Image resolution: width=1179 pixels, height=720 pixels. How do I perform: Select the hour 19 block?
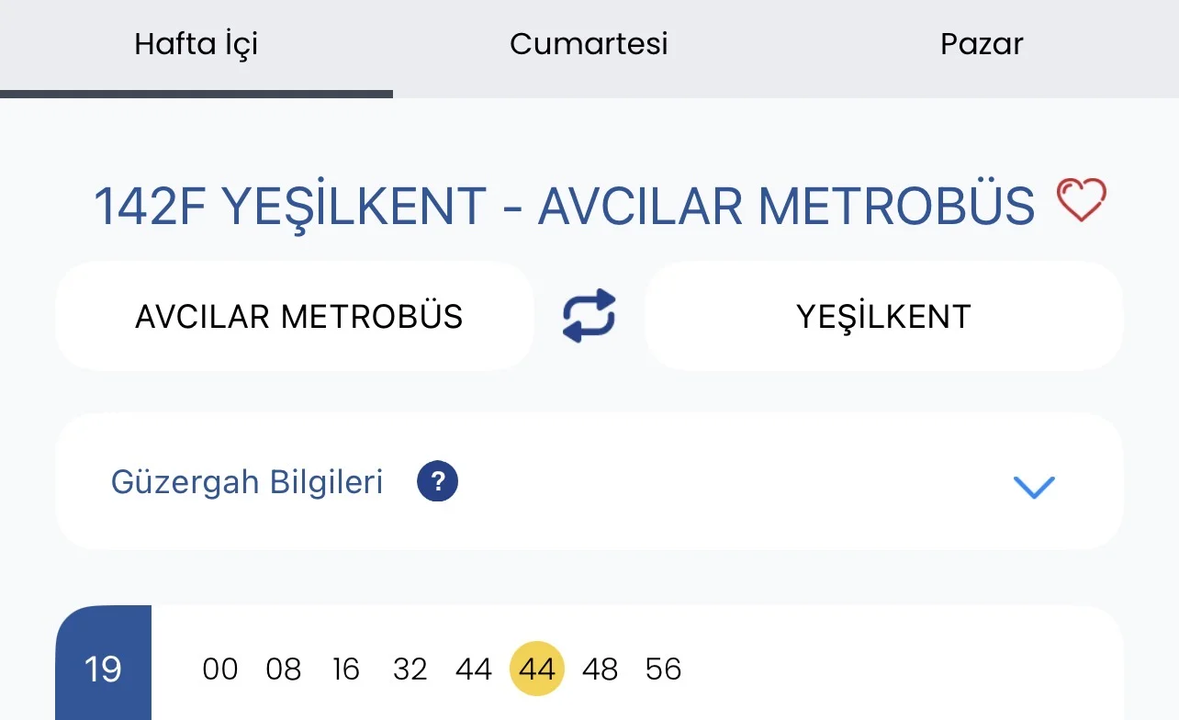(103, 669)
